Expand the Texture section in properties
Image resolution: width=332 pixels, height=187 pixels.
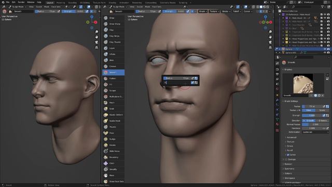pos(290,142)
